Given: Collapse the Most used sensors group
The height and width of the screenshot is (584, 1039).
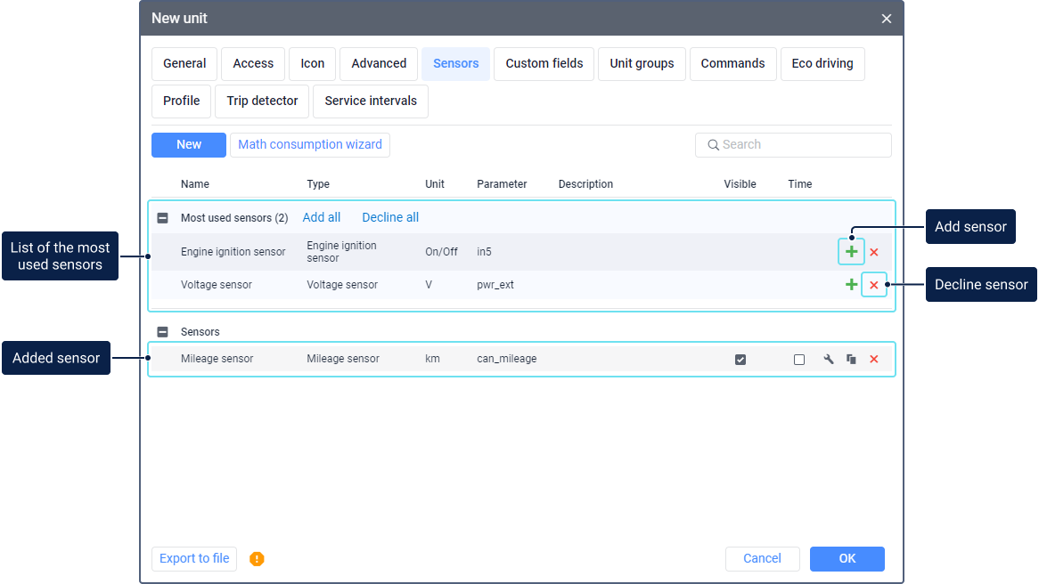Looking at the screenshot, I should tap(162, 218).
